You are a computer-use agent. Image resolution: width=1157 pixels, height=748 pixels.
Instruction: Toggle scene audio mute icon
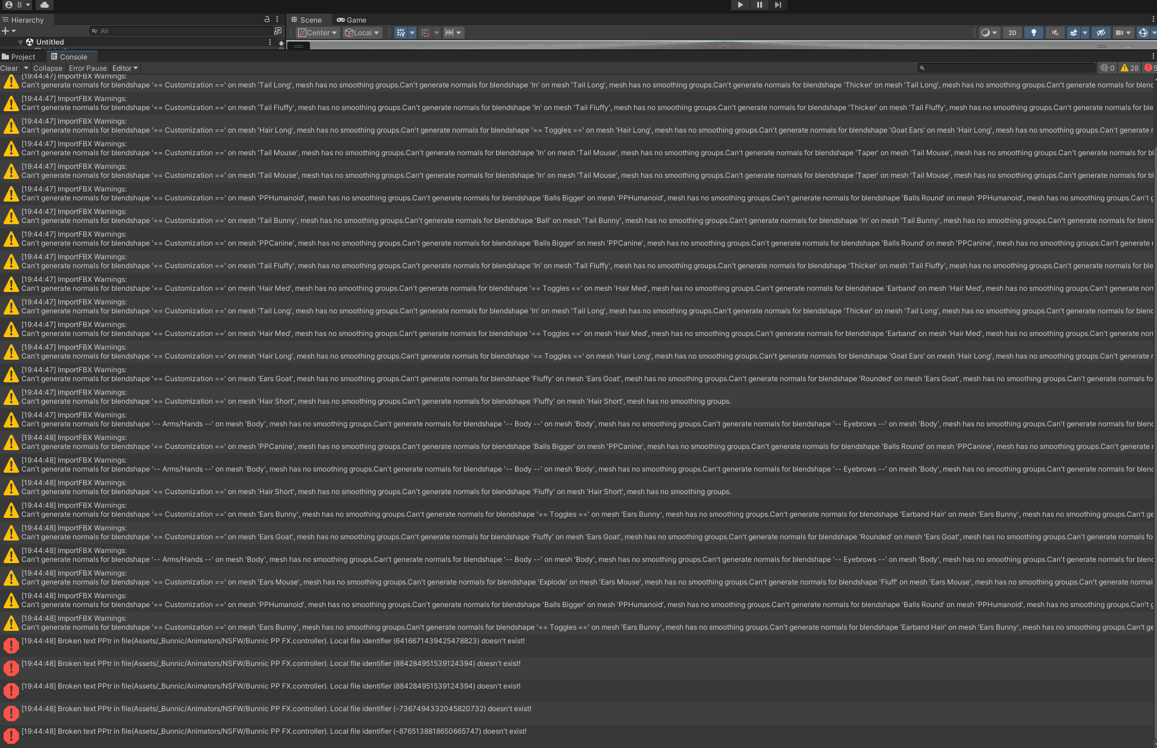[x=1055, y=33]
